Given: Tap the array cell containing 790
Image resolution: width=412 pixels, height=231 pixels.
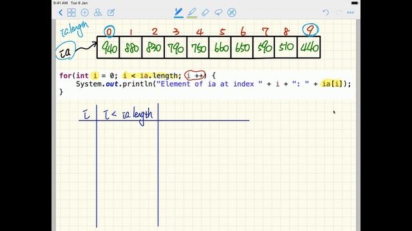Looking at the screenshot, I should (x=176, y=47).
